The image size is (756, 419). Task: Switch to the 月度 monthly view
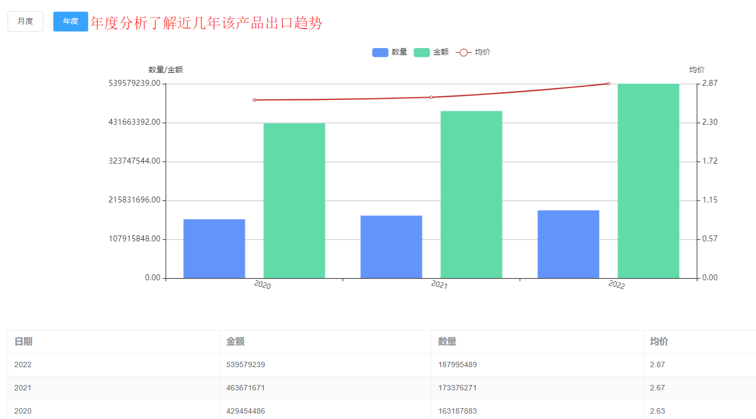point(25,22)
